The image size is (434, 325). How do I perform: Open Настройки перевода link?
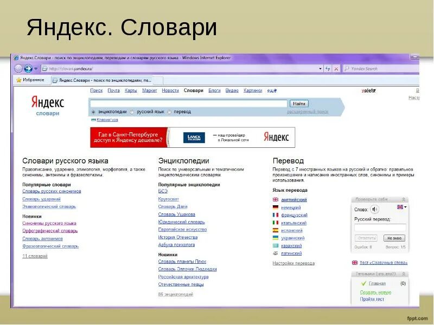tap(293, 263)
